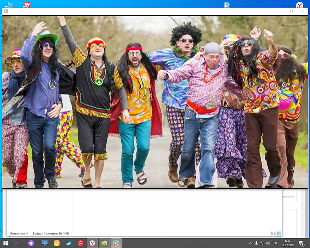Open the volume control in tray
This screenshot has height=248, width=310.
pyautogui.click(x=268, y=243)
